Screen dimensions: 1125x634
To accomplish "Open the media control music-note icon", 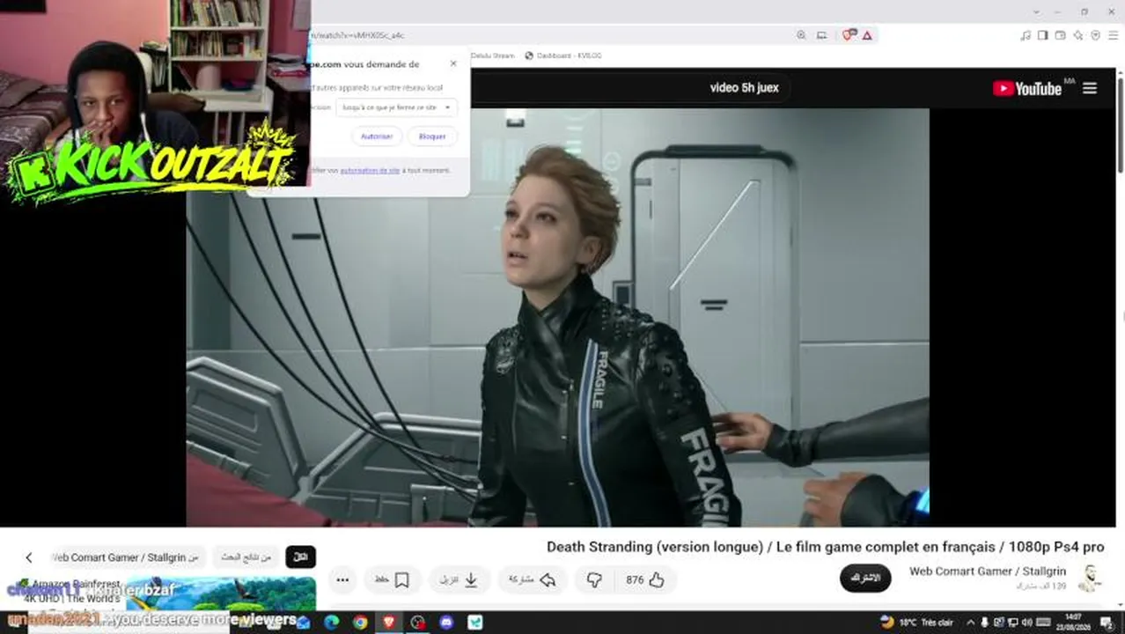I will coord(1026,35).
